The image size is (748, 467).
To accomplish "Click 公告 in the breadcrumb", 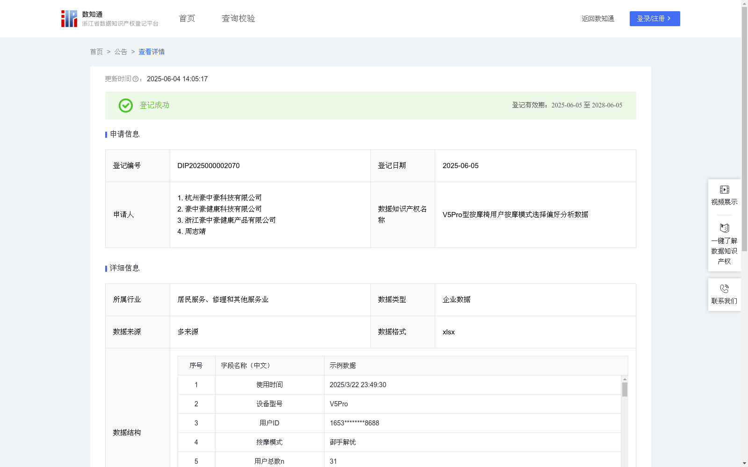I will 121,52.
